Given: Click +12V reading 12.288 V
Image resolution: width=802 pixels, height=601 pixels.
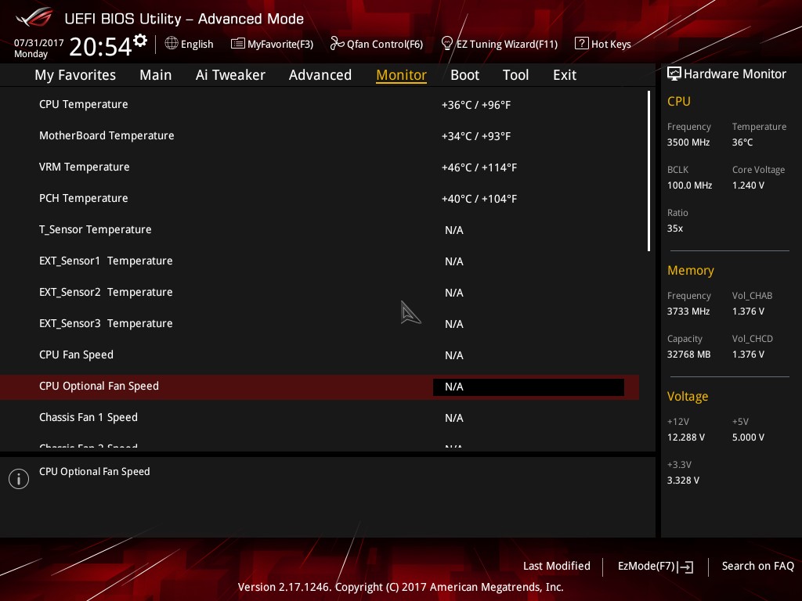Looking at the screenshot, I should tap(686, 437).
